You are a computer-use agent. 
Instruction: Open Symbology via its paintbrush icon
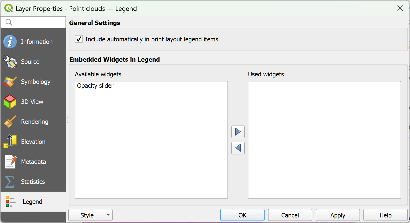click(10, 81)
